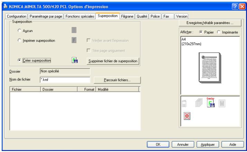Image resolution: width=247 pixels, height=152 pixels.
Task: Click the Afficher label
Action: click(187, 32)
